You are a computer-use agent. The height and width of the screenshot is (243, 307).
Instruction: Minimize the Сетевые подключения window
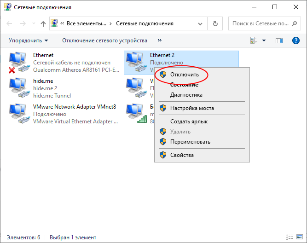click(254, 7)
